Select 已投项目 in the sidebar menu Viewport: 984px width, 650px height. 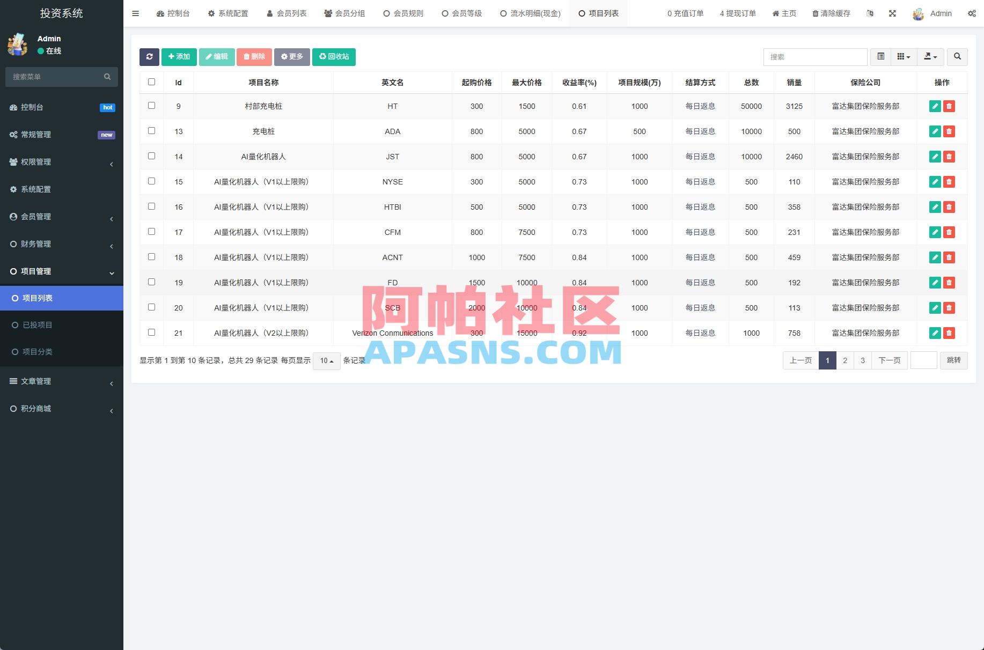36,324
